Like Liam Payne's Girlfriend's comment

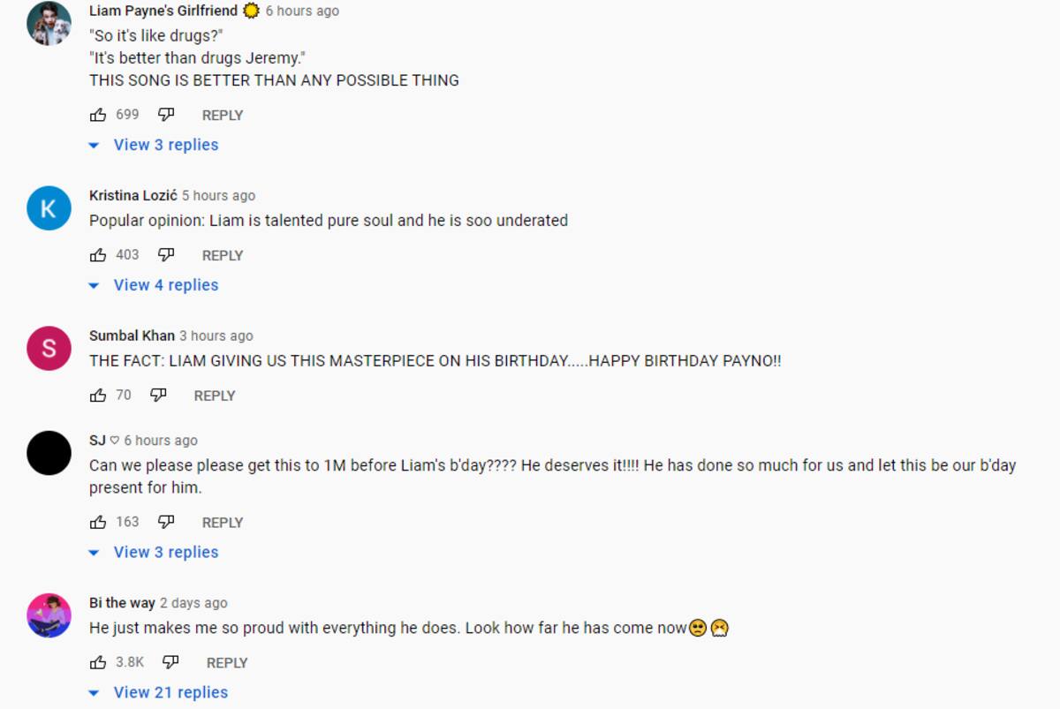point(98,115)
